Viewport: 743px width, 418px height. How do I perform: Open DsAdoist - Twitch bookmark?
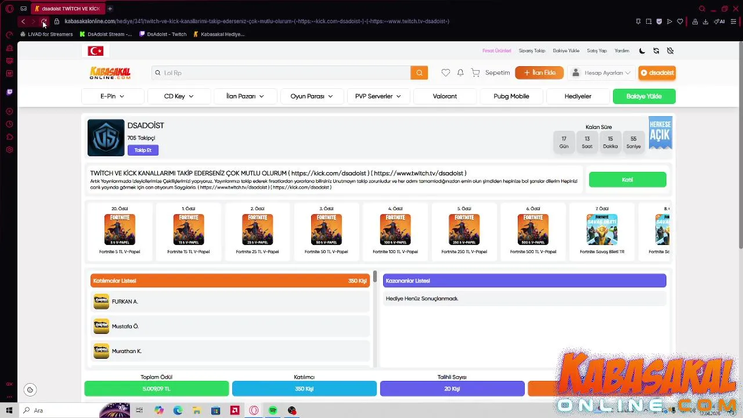click(x=163, y=34)
